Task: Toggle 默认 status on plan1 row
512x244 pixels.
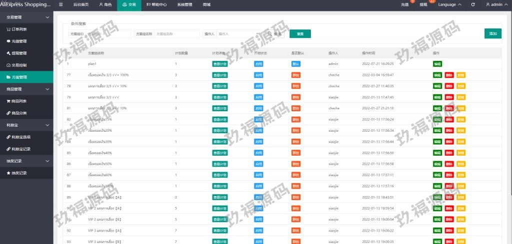Action: coord(296,64)
